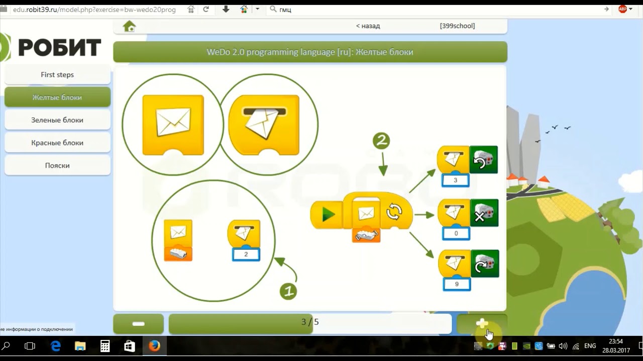Click the value field showing 9

point(457,284)
